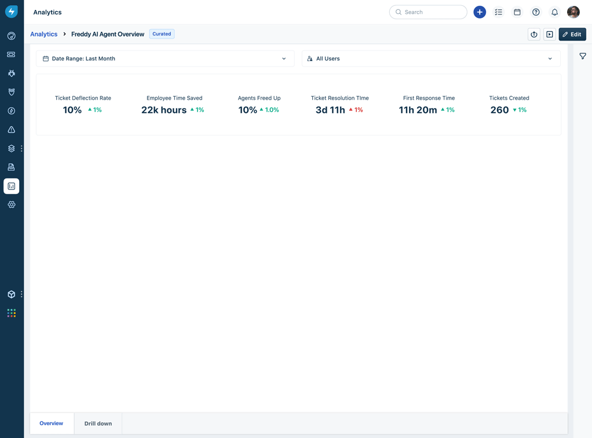Screen dimensions: 592x438
Task: Click inside the Search field
Action: pyautogui.click(x=428, y=12)
